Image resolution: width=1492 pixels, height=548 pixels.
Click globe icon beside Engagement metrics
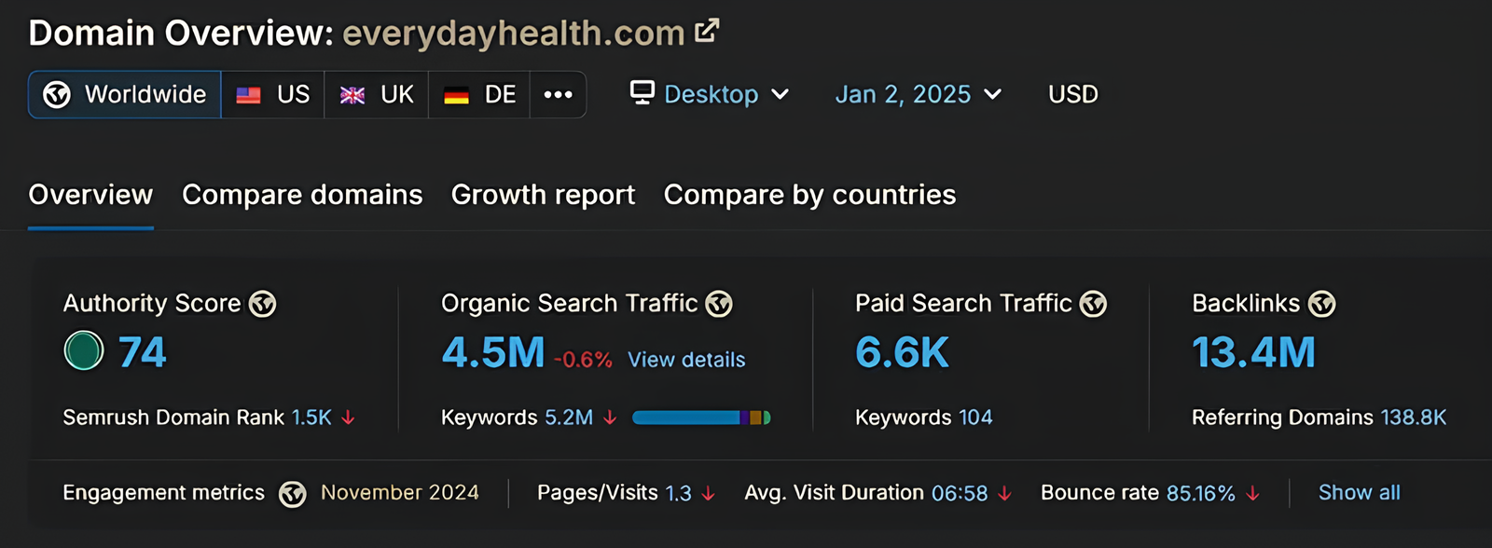tap(293, 494)
